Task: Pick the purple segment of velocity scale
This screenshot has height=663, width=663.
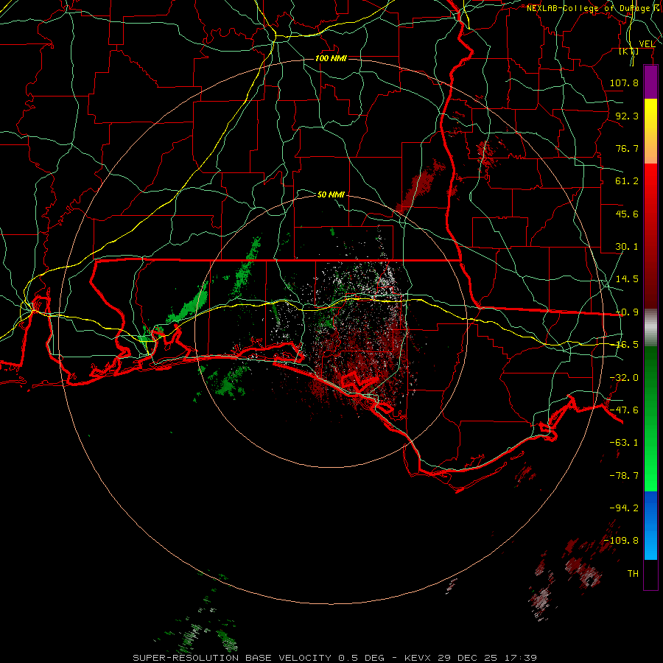Action: (650, 82)
